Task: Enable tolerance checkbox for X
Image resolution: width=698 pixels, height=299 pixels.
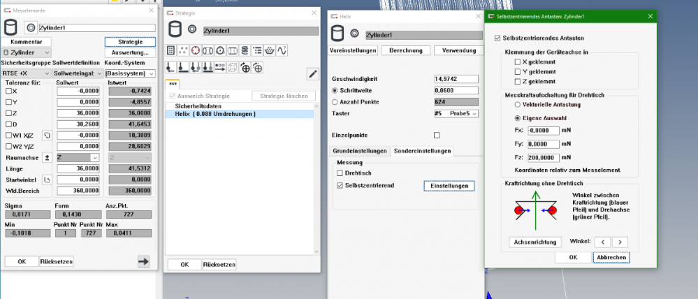Action: click(8, 92)
